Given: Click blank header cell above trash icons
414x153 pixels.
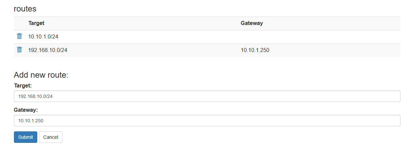Looking at the screenshot, I should pyautogui.click(x=20, y=23).
